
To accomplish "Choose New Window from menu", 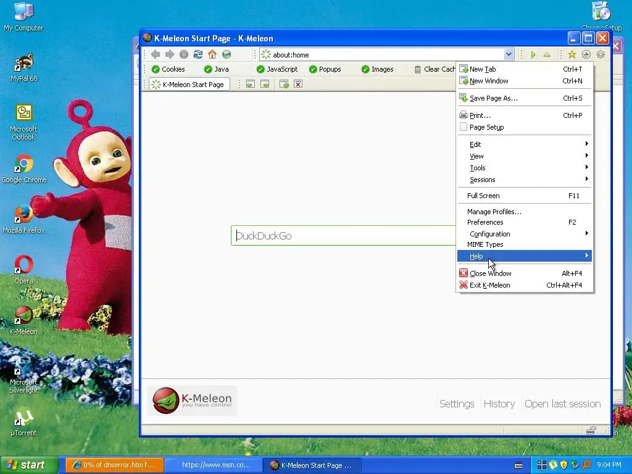I will (525, 81).
